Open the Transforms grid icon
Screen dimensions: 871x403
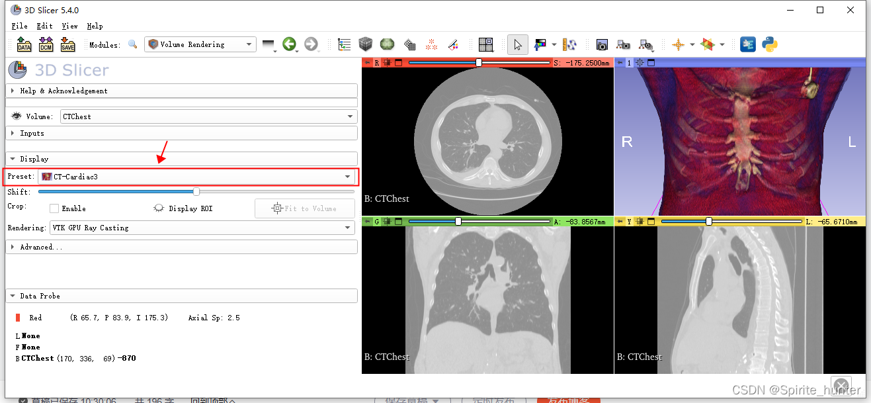click(x=410, y=44)
